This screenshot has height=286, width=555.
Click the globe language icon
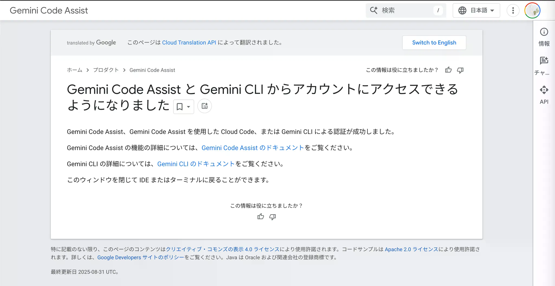point(462,10)
